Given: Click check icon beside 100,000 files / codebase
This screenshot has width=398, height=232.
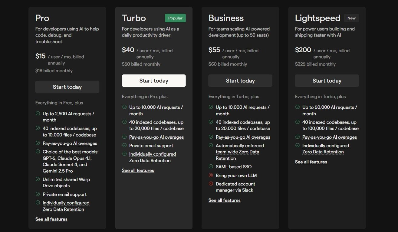Looking at the screenshot, I should tap(298, 122).
